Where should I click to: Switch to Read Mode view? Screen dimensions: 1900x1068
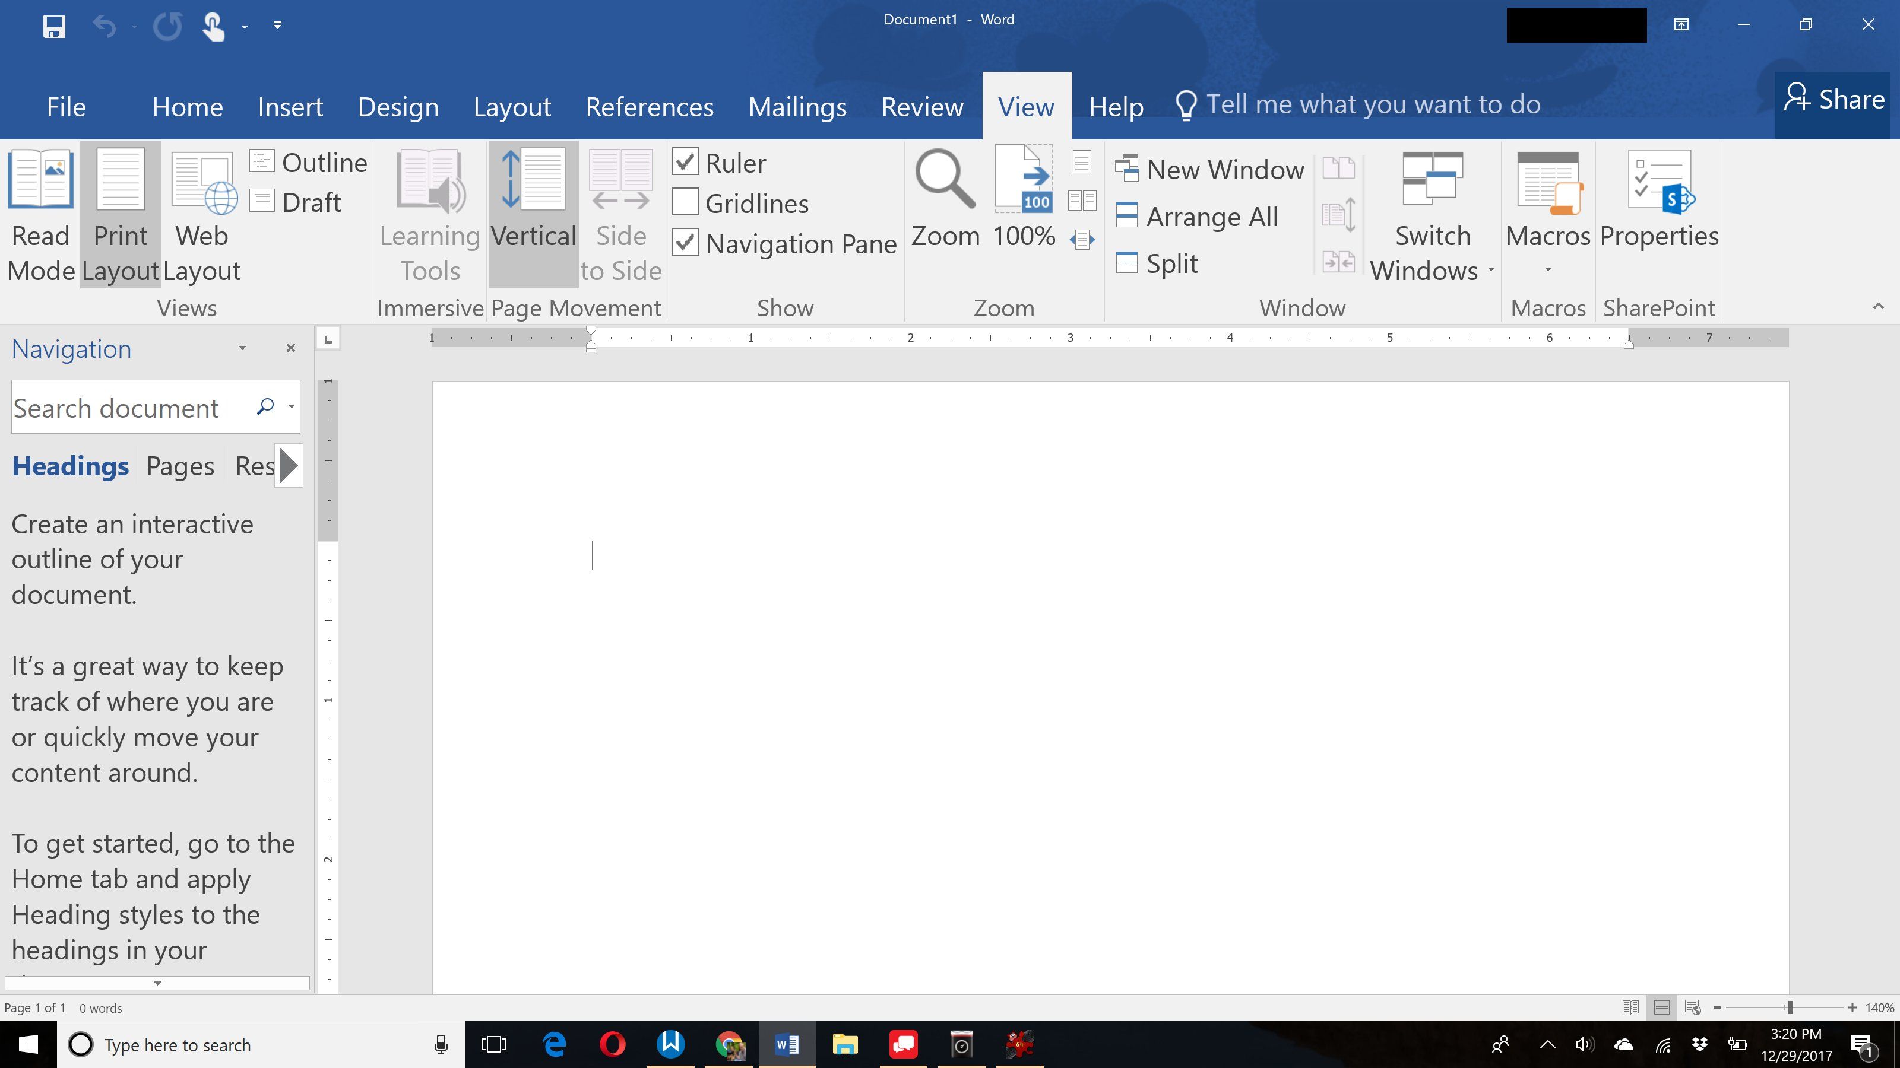pyautogui.click(x=40, y=215)
